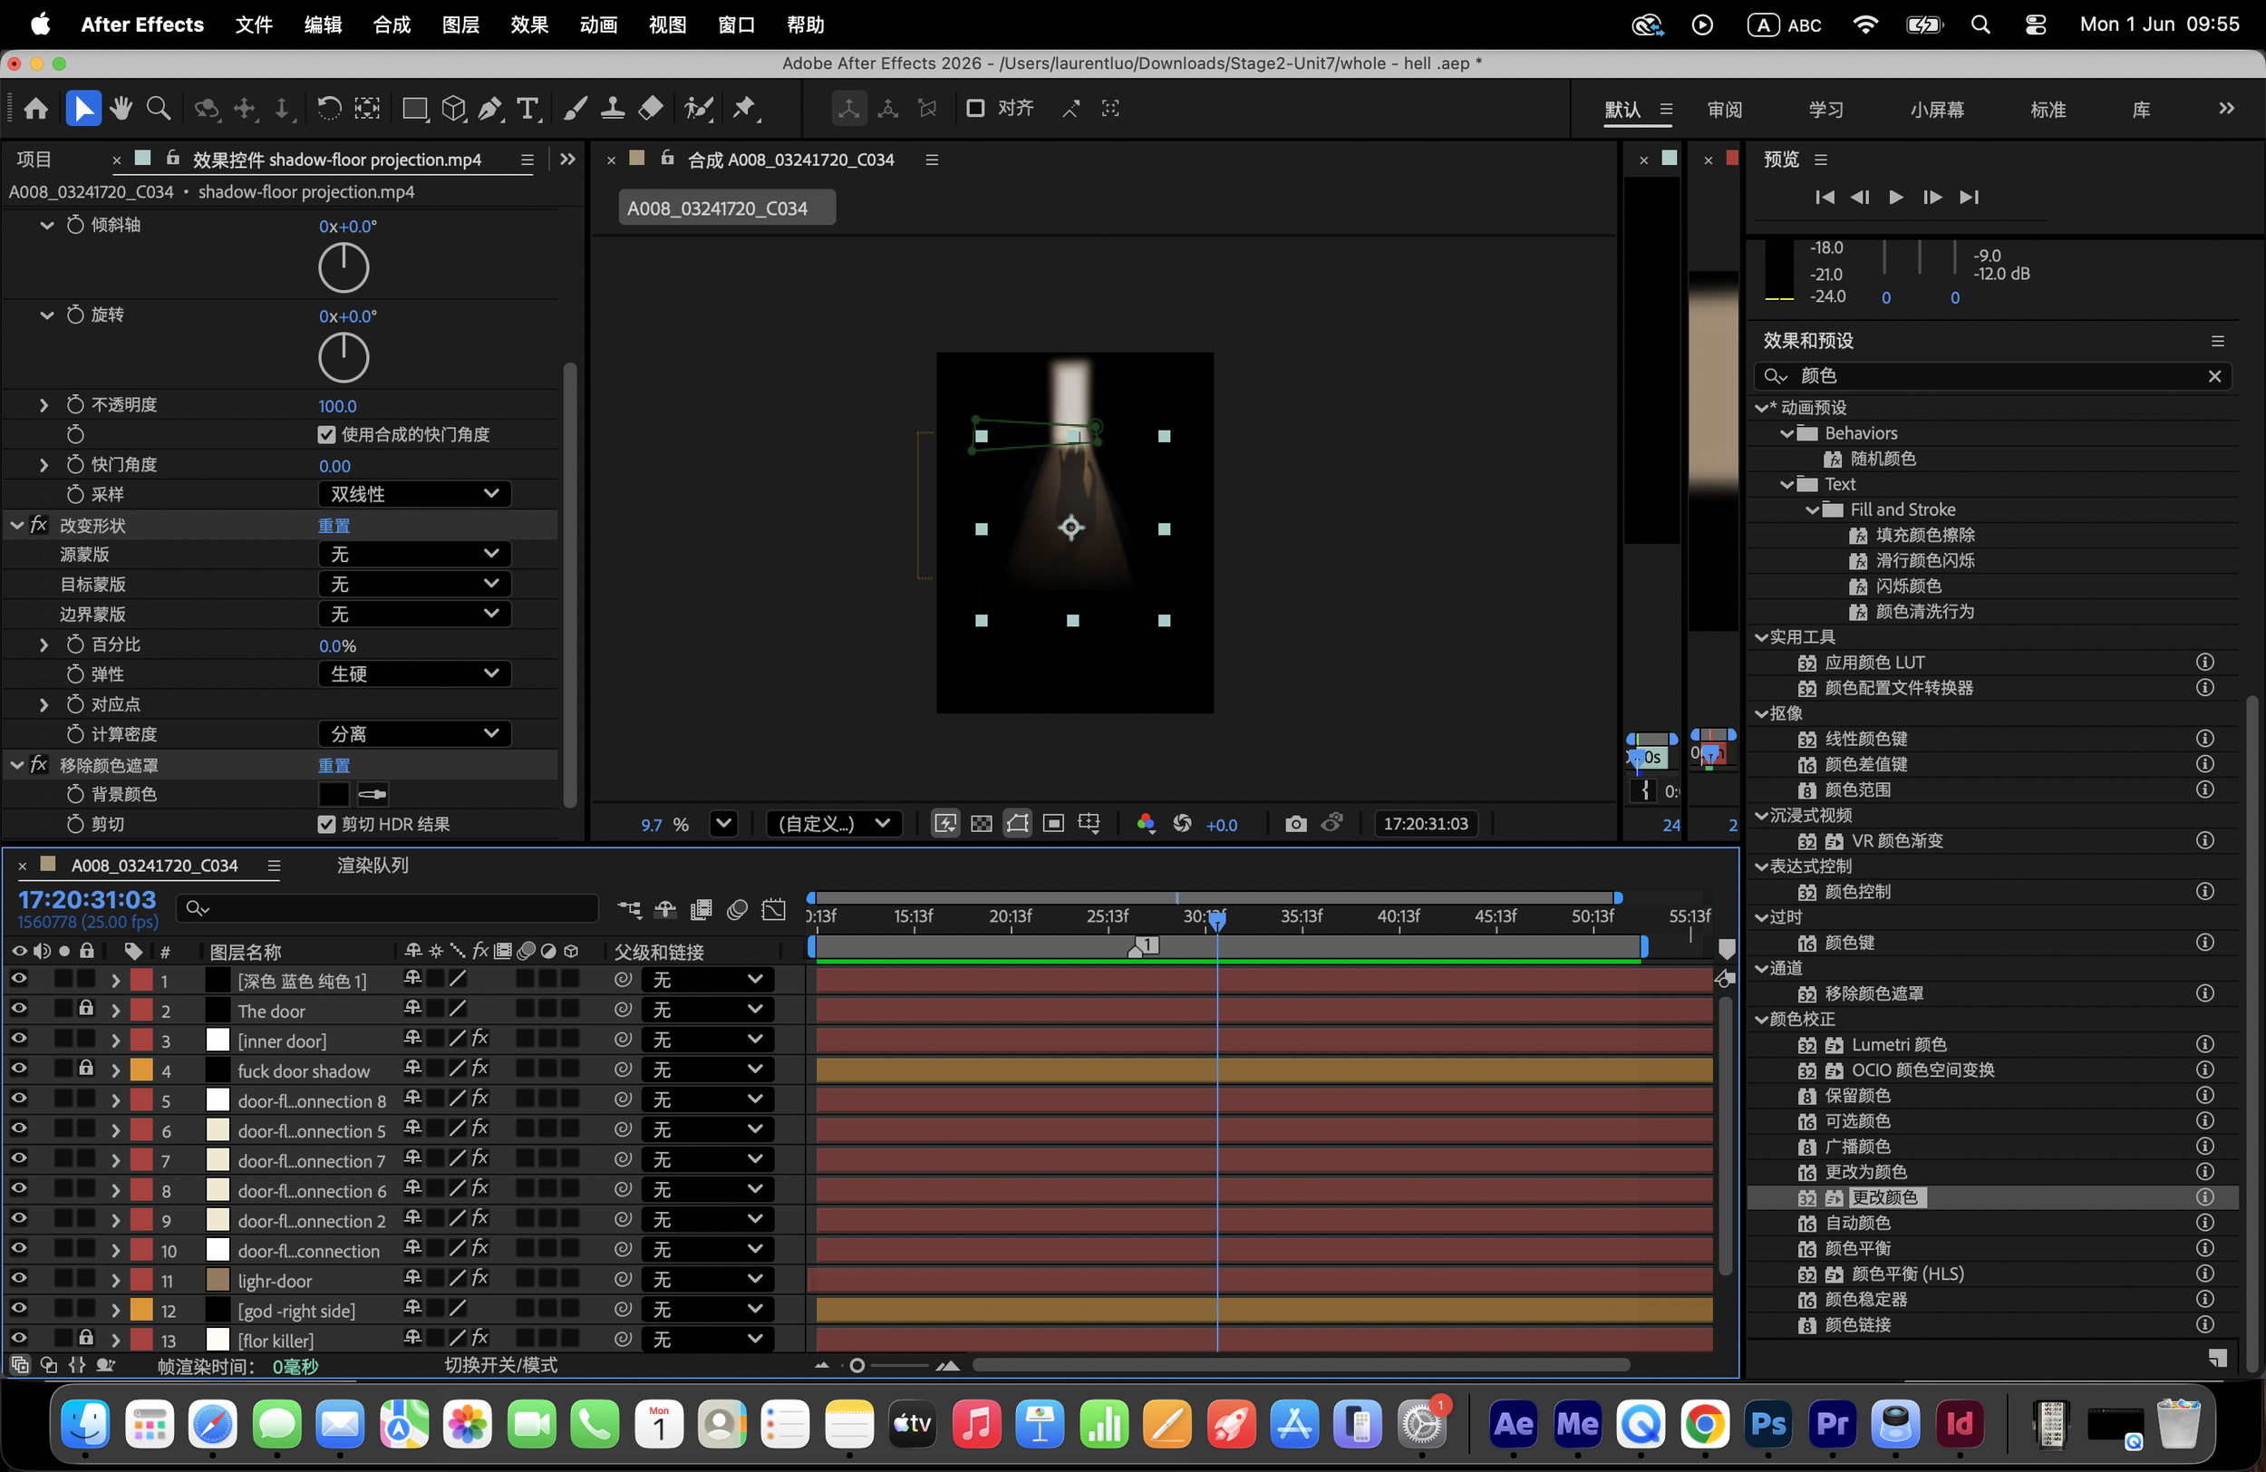The height and width of the screenshot is (1472, 2266).
Task: Select the Type text tool
Action: 528,109
